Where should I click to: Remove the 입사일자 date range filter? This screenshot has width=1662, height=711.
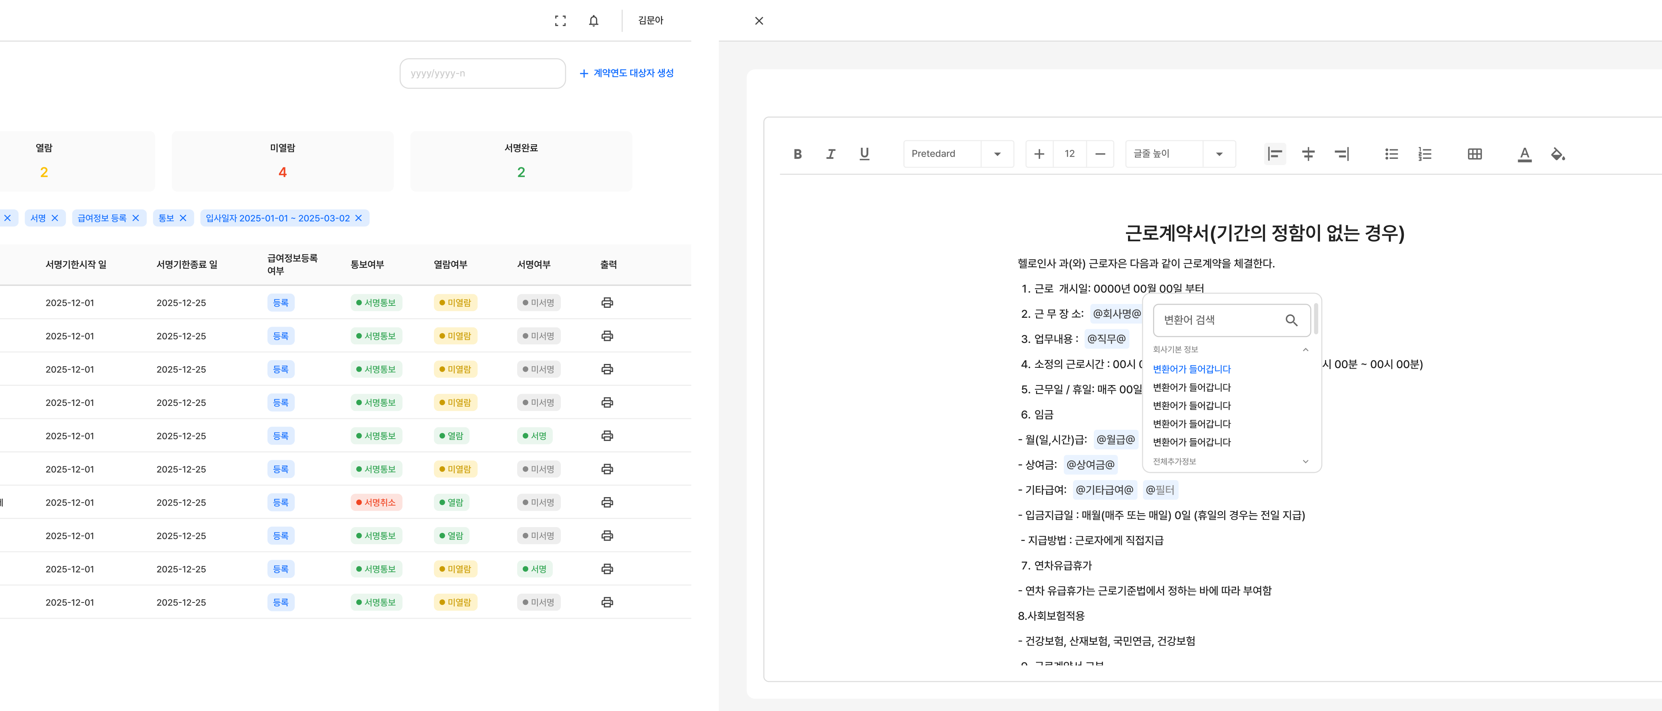point(359,218)
